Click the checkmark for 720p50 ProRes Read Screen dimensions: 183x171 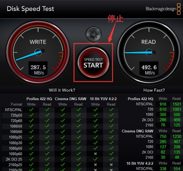click(47, 115)
